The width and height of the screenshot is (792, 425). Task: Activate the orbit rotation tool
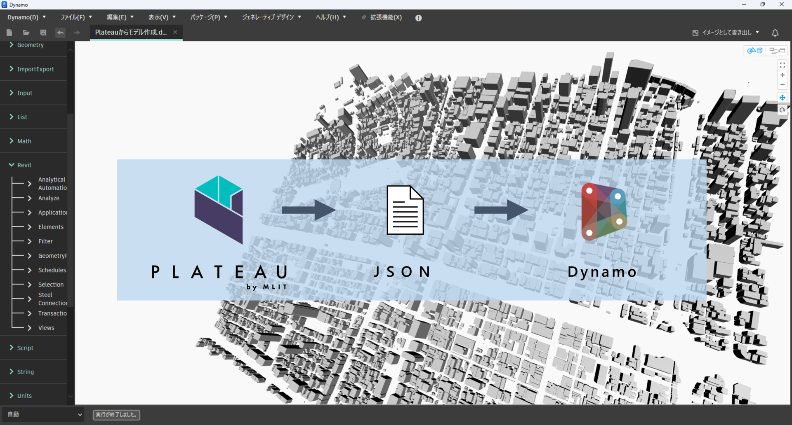click(x=783, y=110)
